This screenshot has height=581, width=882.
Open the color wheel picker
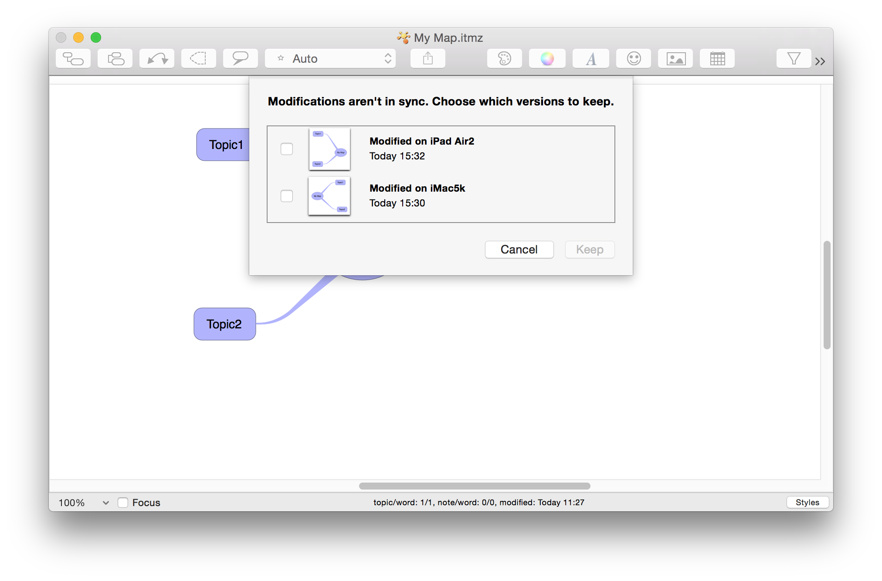pyautogui.click(x=547, y=59)
